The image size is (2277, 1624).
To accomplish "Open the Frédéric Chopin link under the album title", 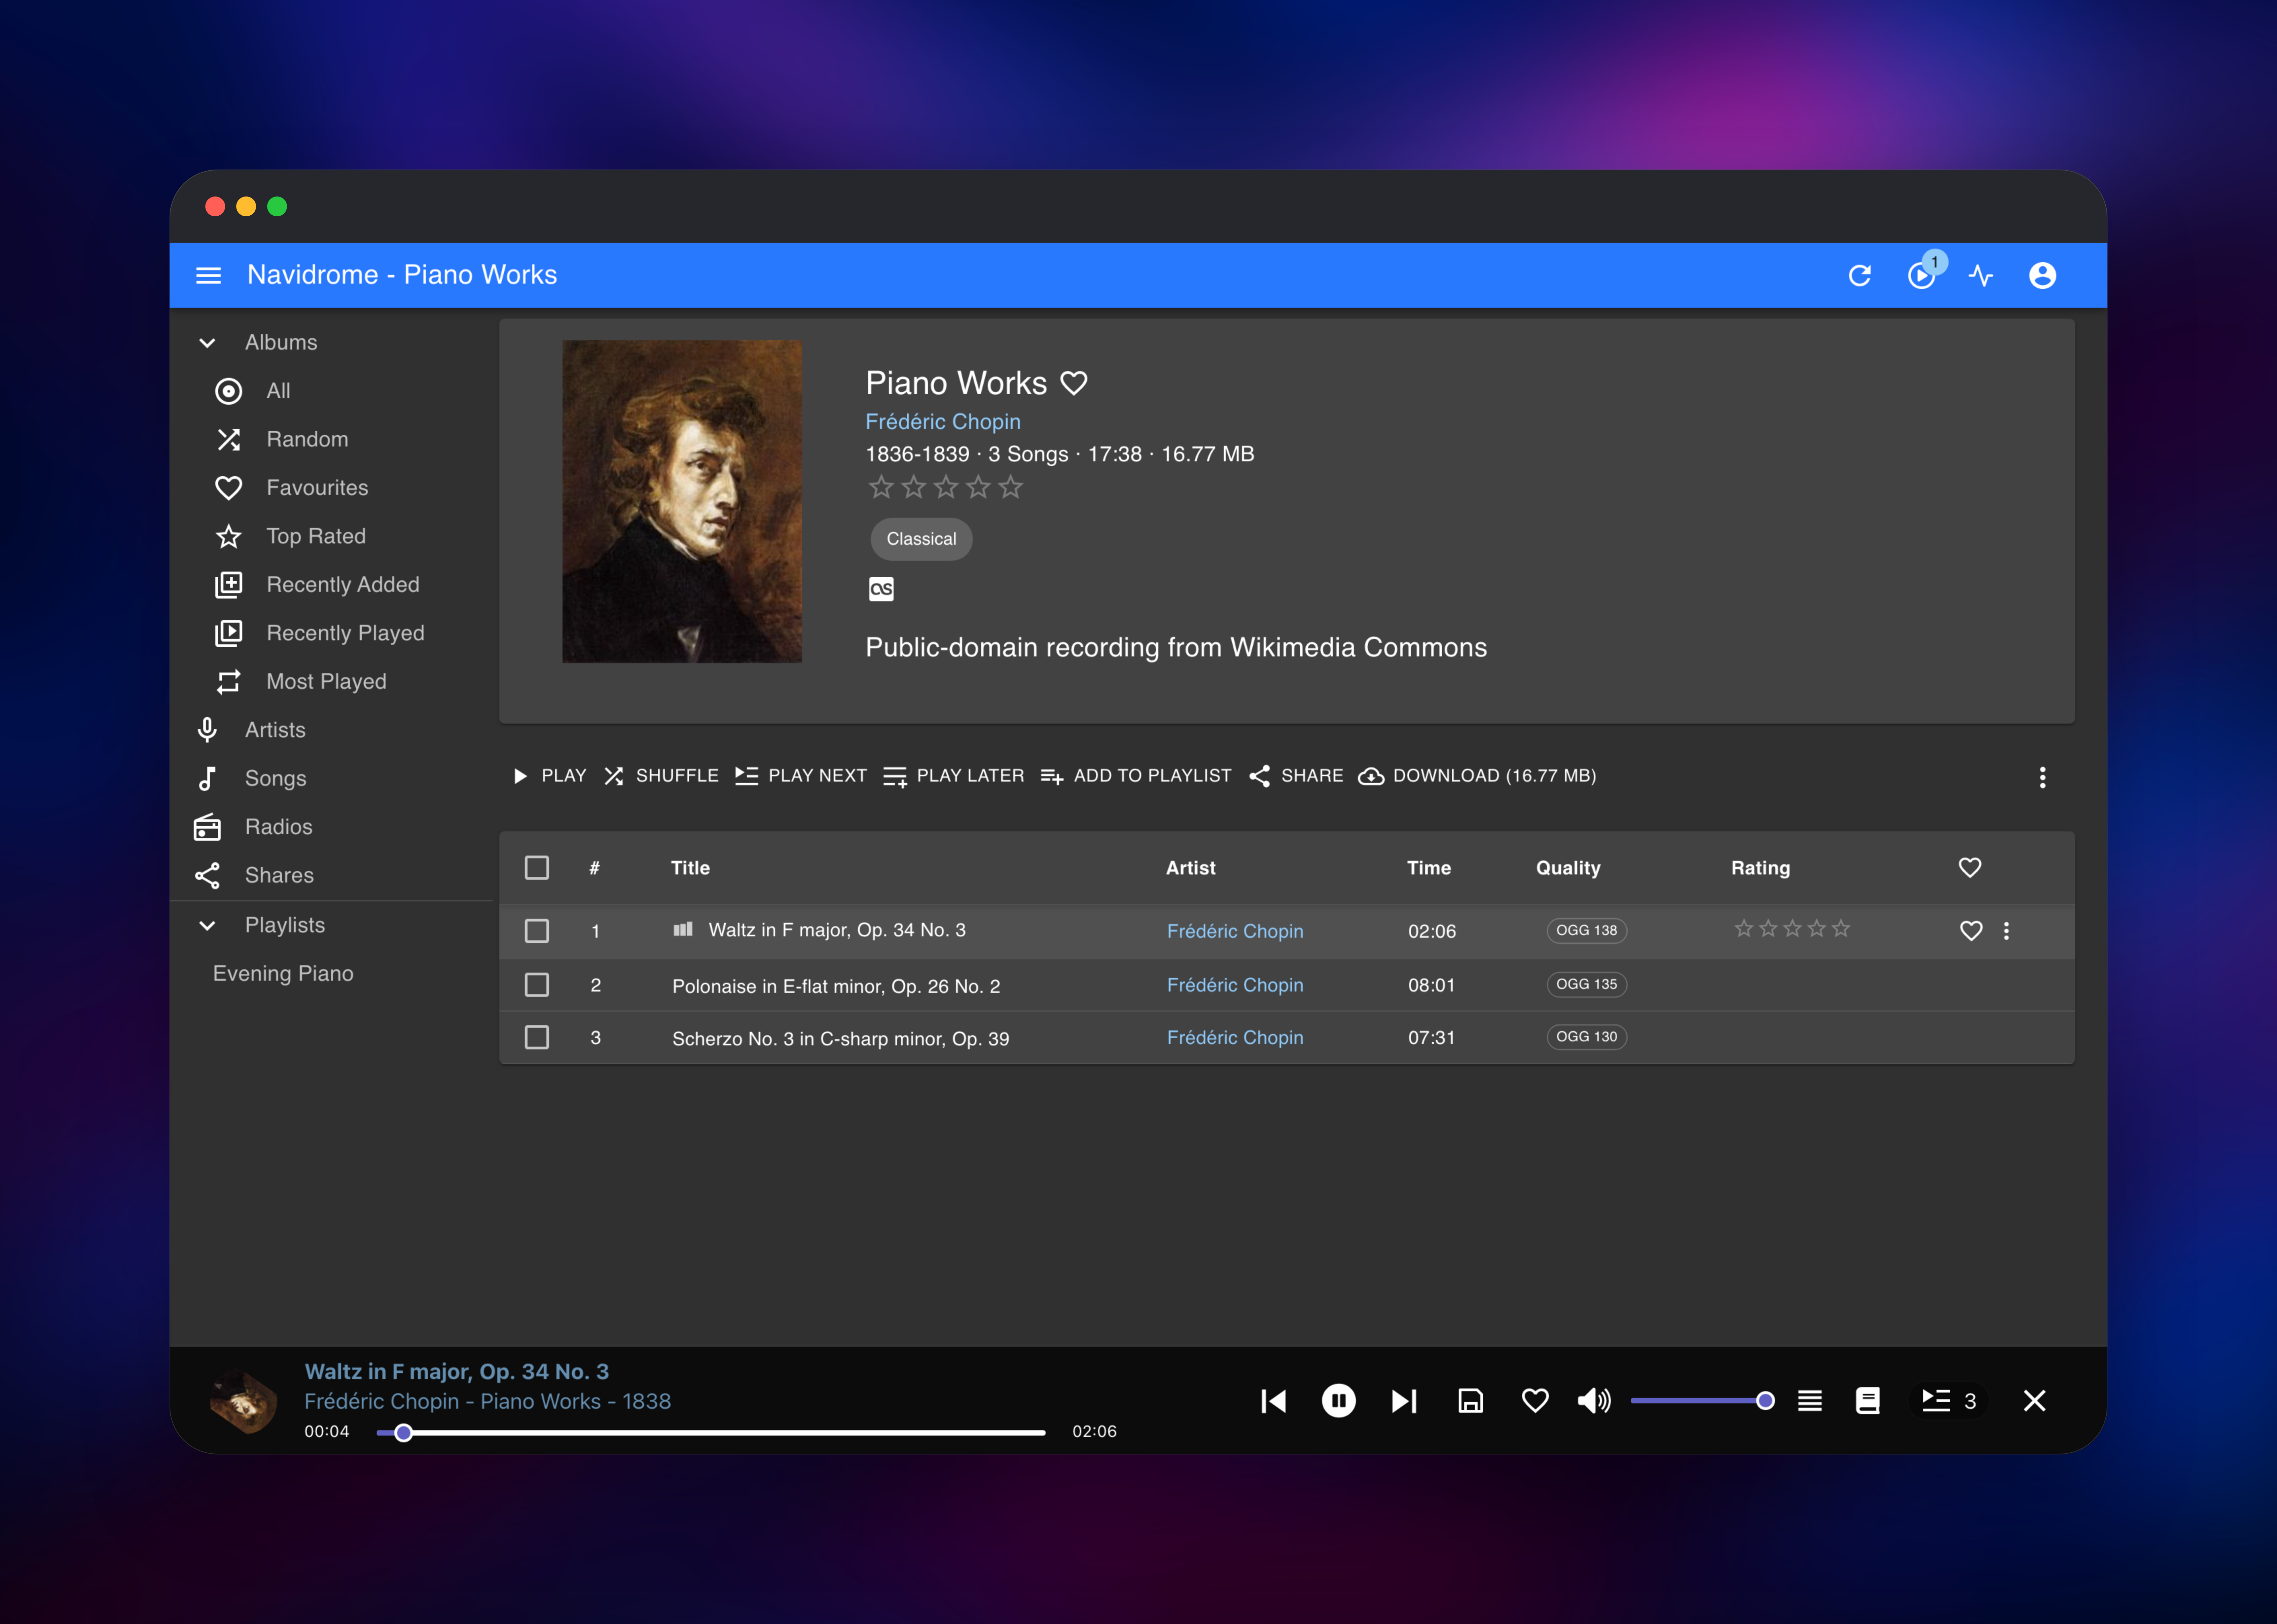I will point(943,422).
